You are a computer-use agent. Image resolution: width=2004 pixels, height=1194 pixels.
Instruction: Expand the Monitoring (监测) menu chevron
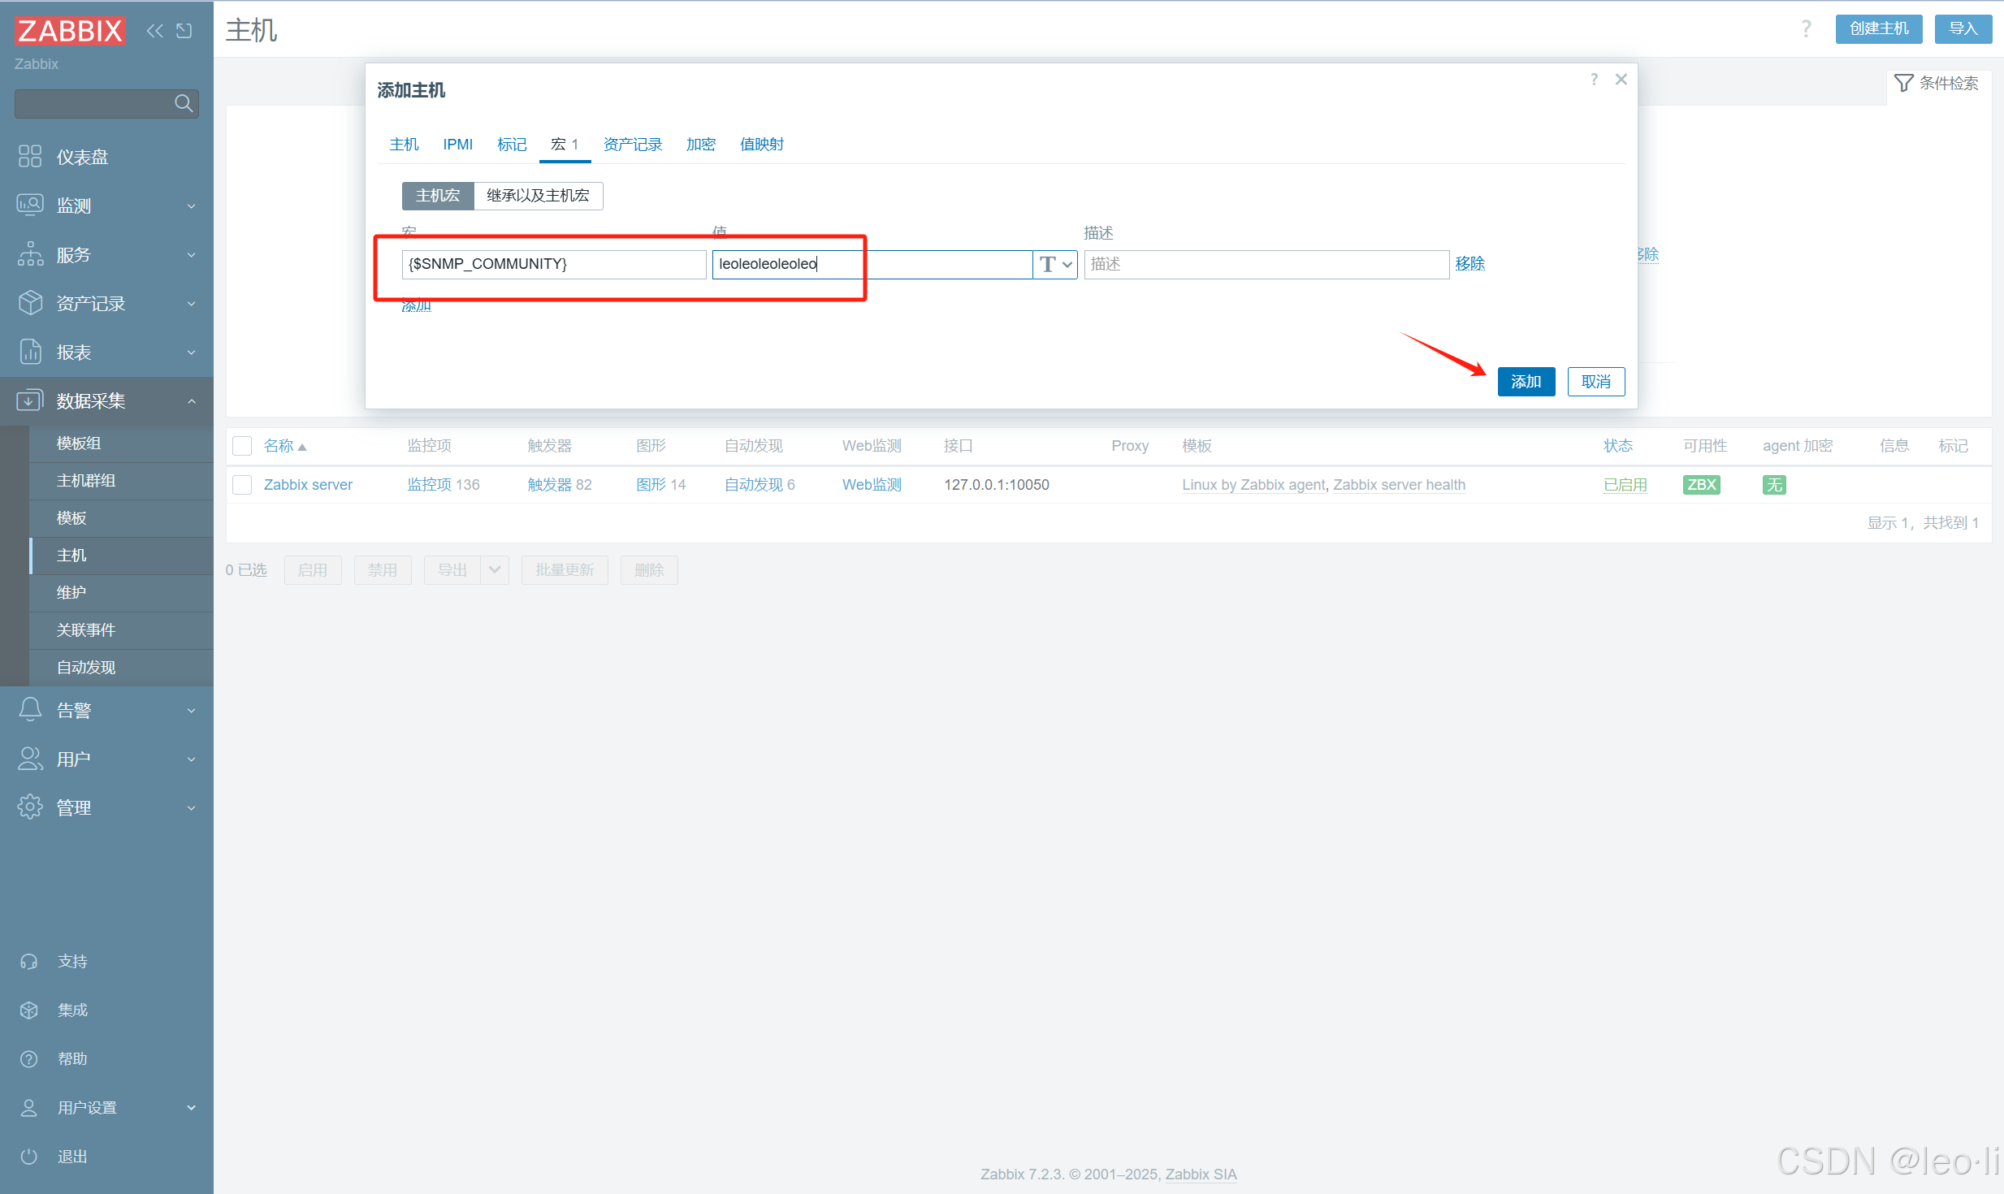[x=192, y=205]
